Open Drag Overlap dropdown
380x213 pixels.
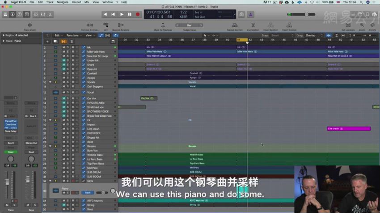(x=313, y=36)
